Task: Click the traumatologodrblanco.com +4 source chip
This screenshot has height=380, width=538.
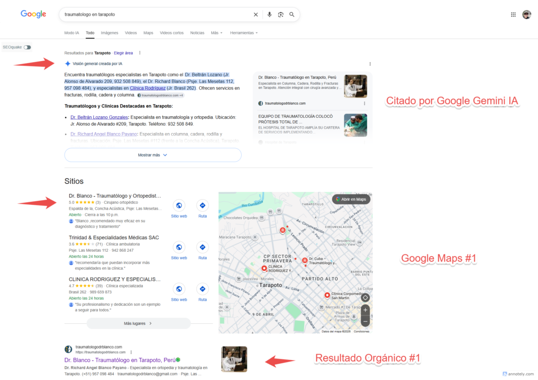Action: (161, 96)
